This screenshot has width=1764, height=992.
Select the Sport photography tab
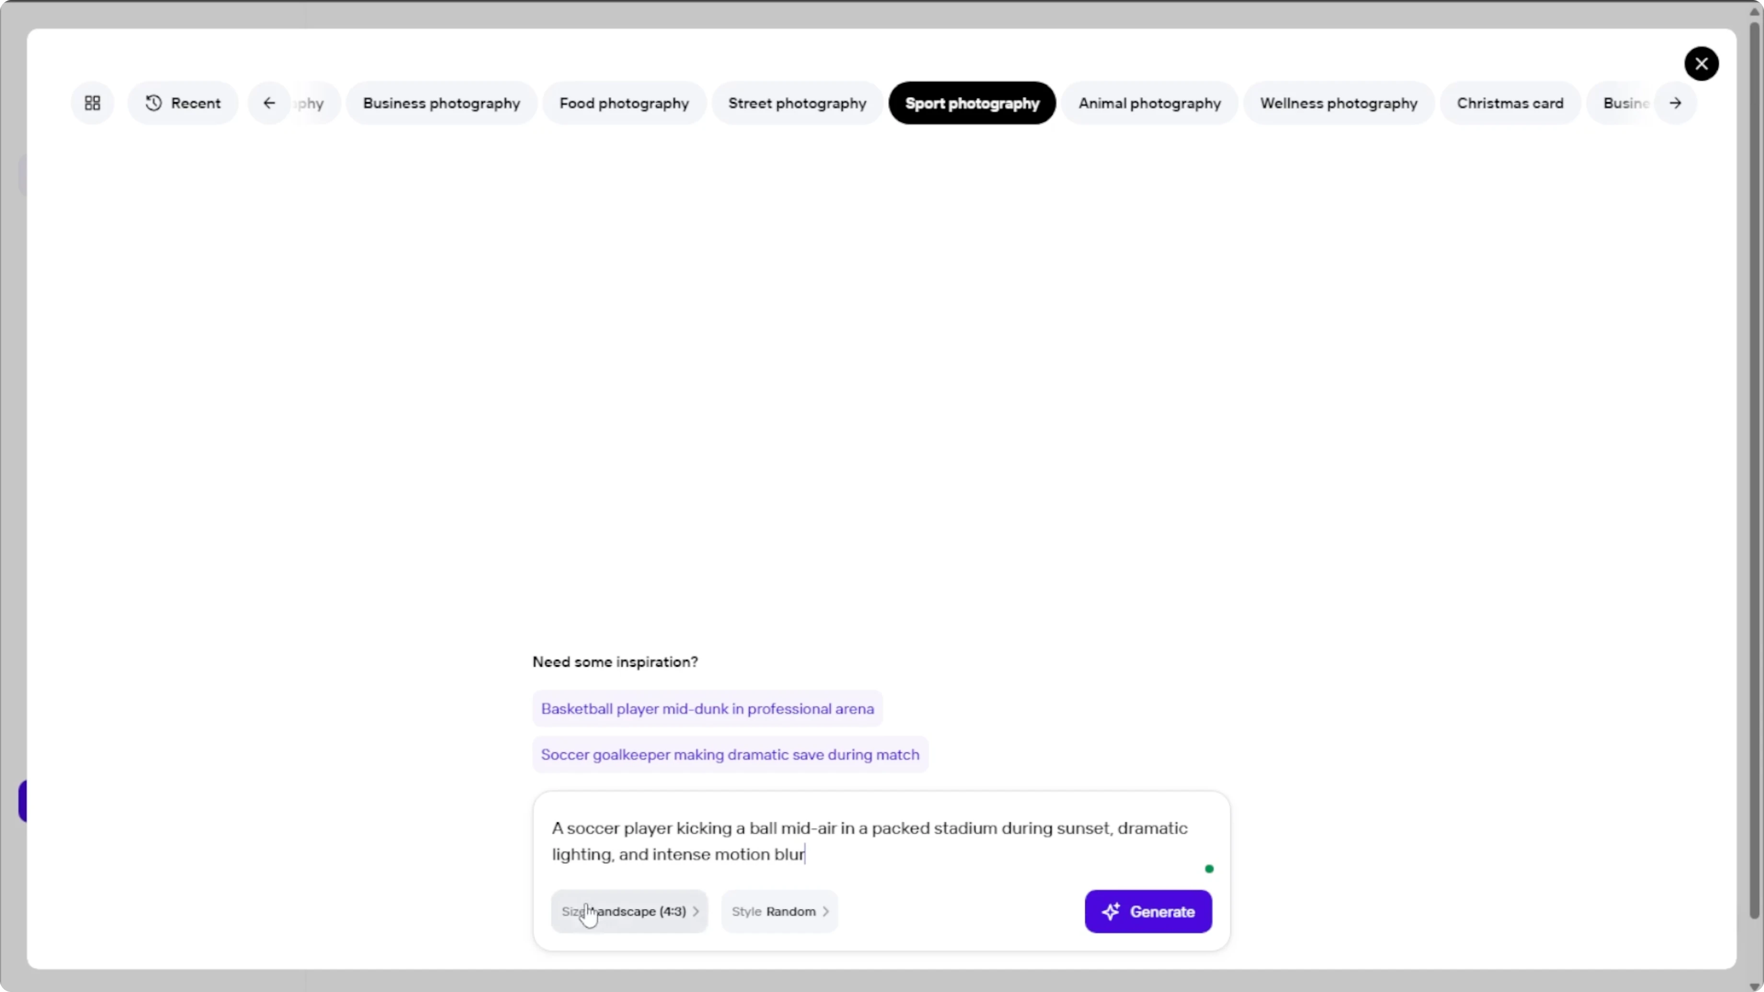[x=972, y=103]
